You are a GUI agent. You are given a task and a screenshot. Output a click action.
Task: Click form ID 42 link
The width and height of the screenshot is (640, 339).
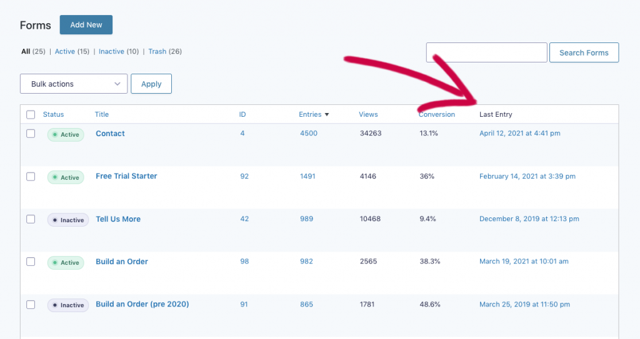coord(244,219)
